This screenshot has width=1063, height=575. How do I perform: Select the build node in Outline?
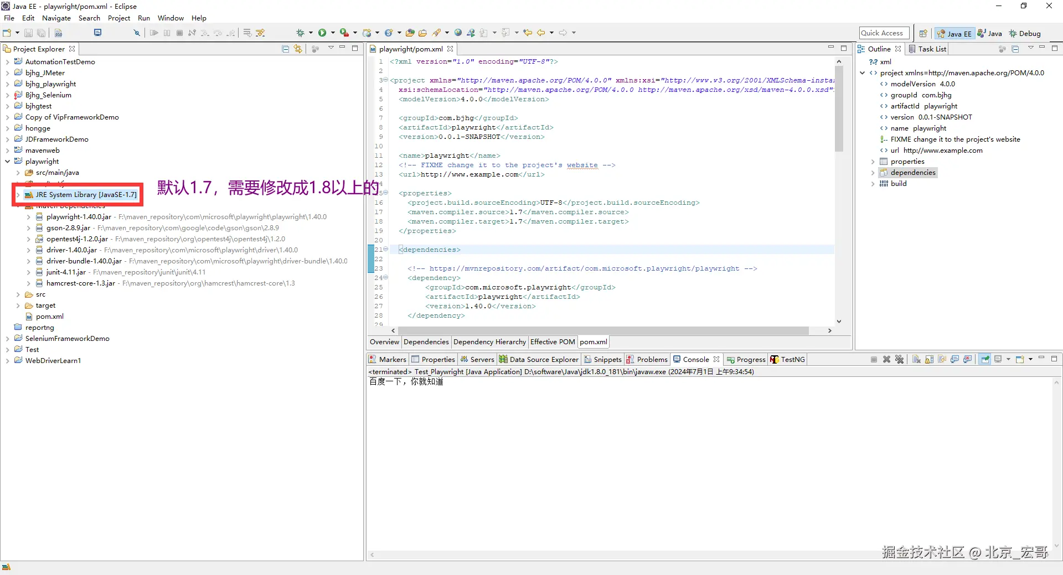(x=898, y=184)
